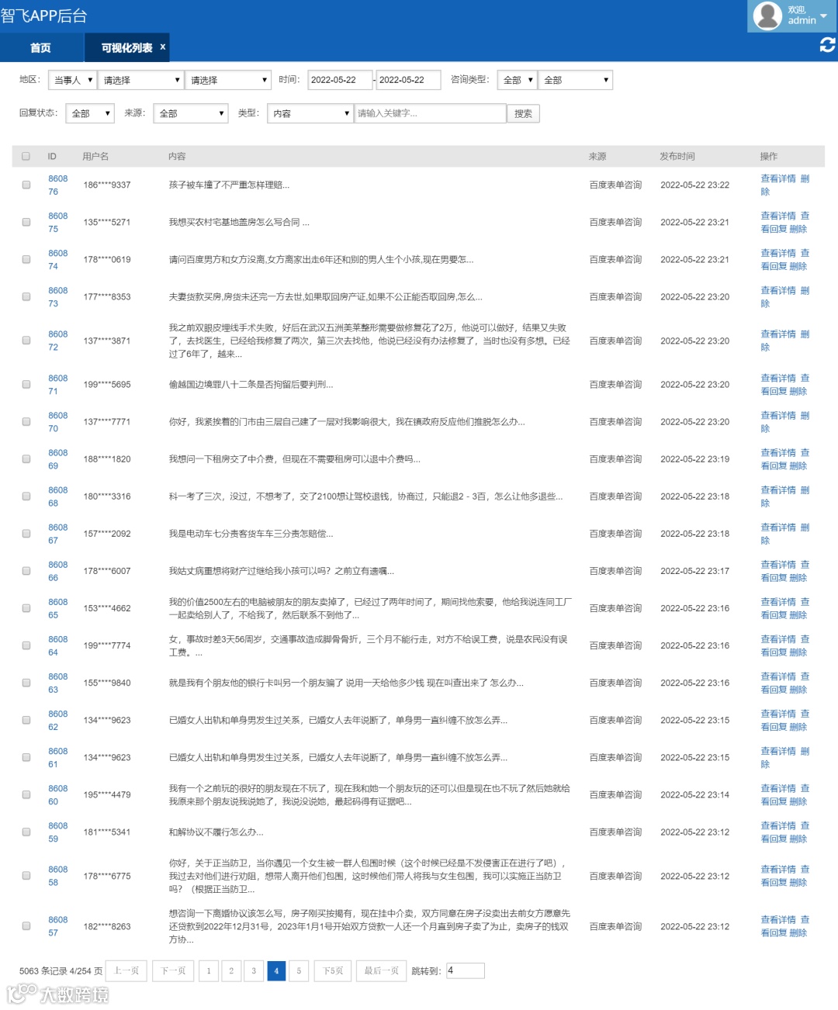This screenshot has width=838, height=1010.
Task: Click content text 和解协议不履行怎么办
Action: pyautogui.click(x=216, y=832)
